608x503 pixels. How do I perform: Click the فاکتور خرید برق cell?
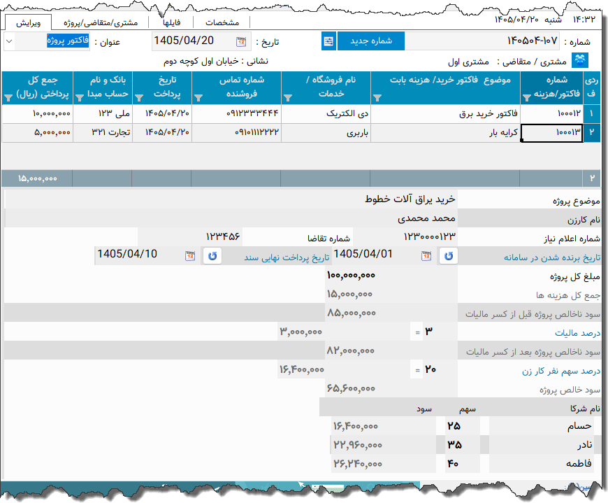point(445,114)
